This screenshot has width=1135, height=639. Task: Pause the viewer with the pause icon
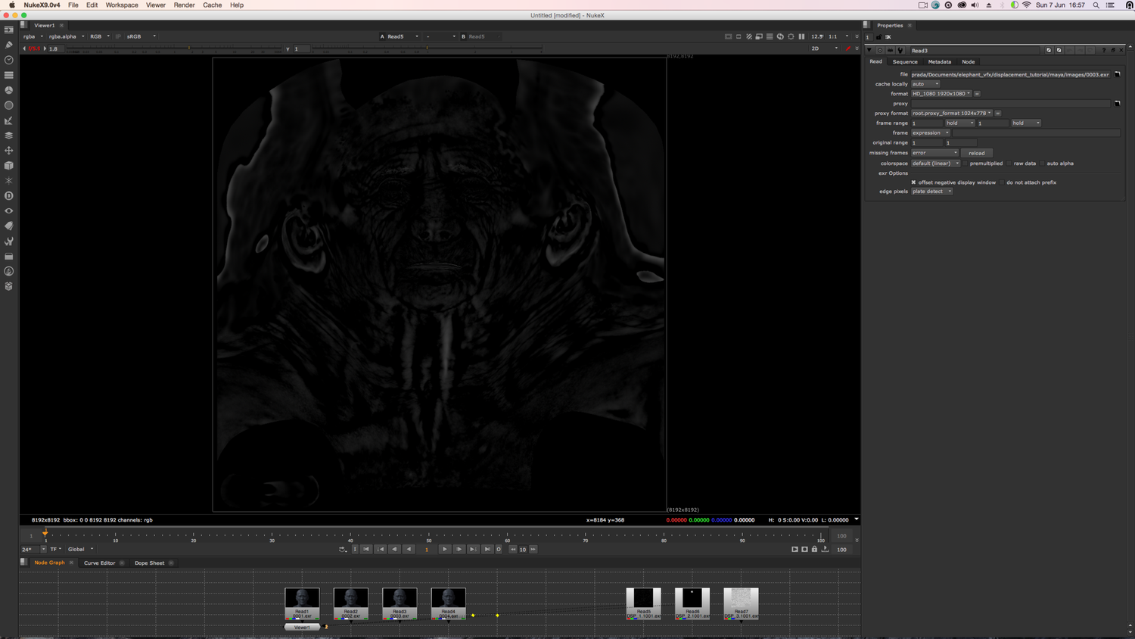802,36
